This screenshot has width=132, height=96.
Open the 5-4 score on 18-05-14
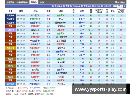tap(48, 33)
